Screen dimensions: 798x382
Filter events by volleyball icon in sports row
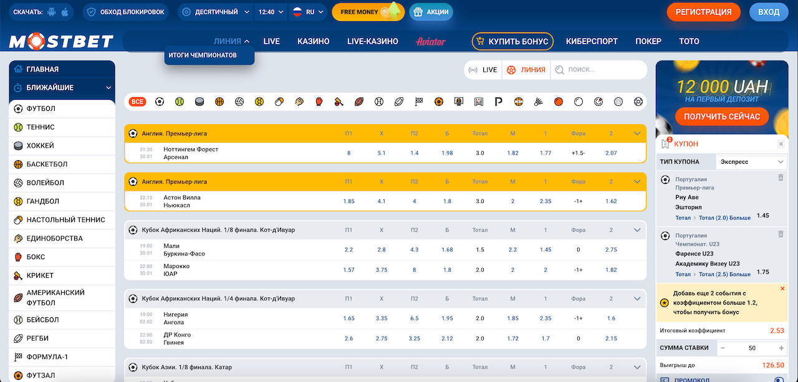coord(239,102)
